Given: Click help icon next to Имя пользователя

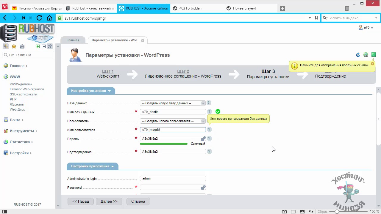Looking at the screenshot, I should pos(209,130).
